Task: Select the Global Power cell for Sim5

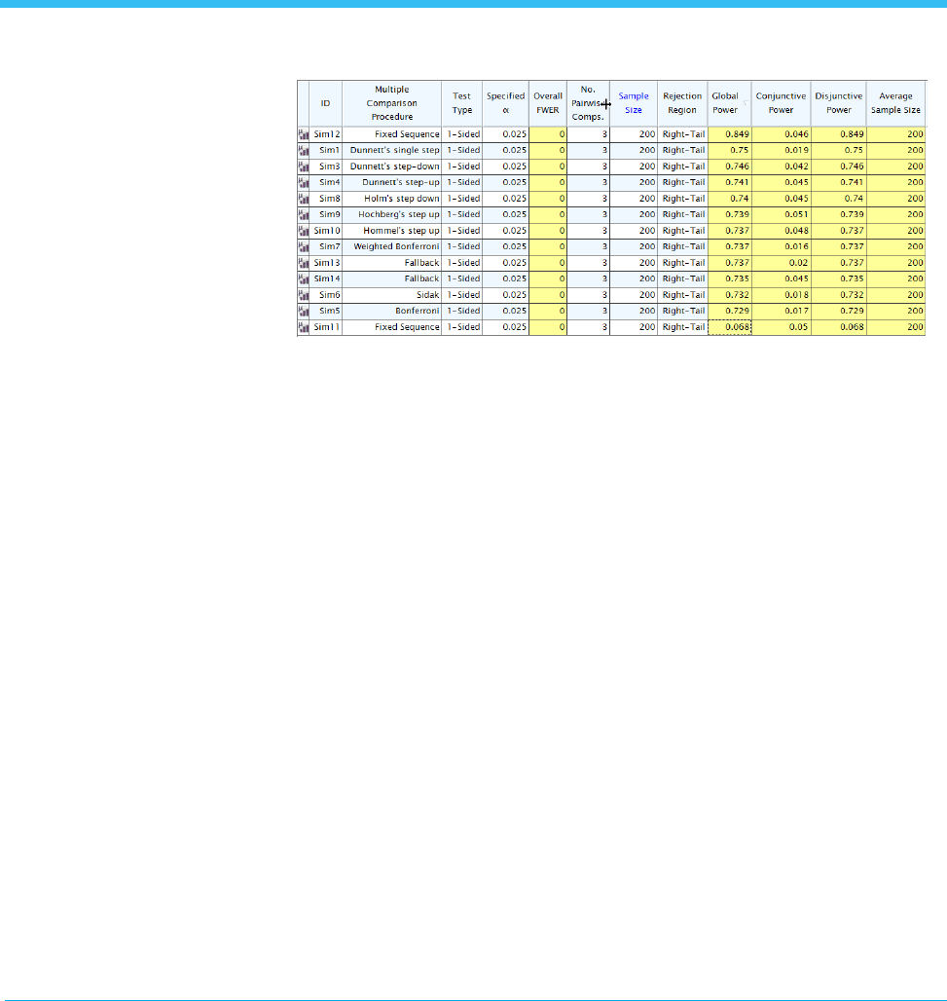Action: coord(729,311)
